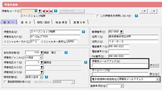Image resolution: width=162 pixels, height=91 pixels.
Task: Switch to 販売/回収 tab
Action: coord(44,22)
